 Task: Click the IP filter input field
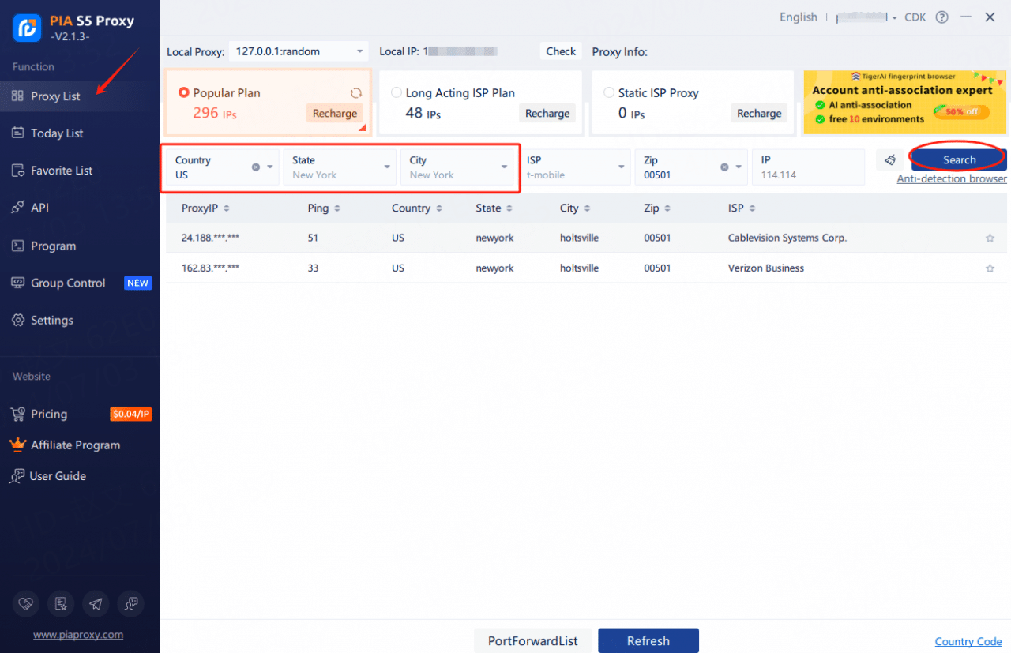pos(809,167)
